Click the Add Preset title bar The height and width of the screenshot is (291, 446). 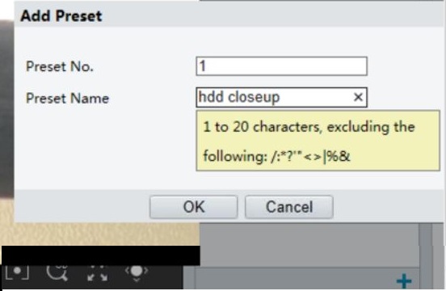[x=229, y=15]
